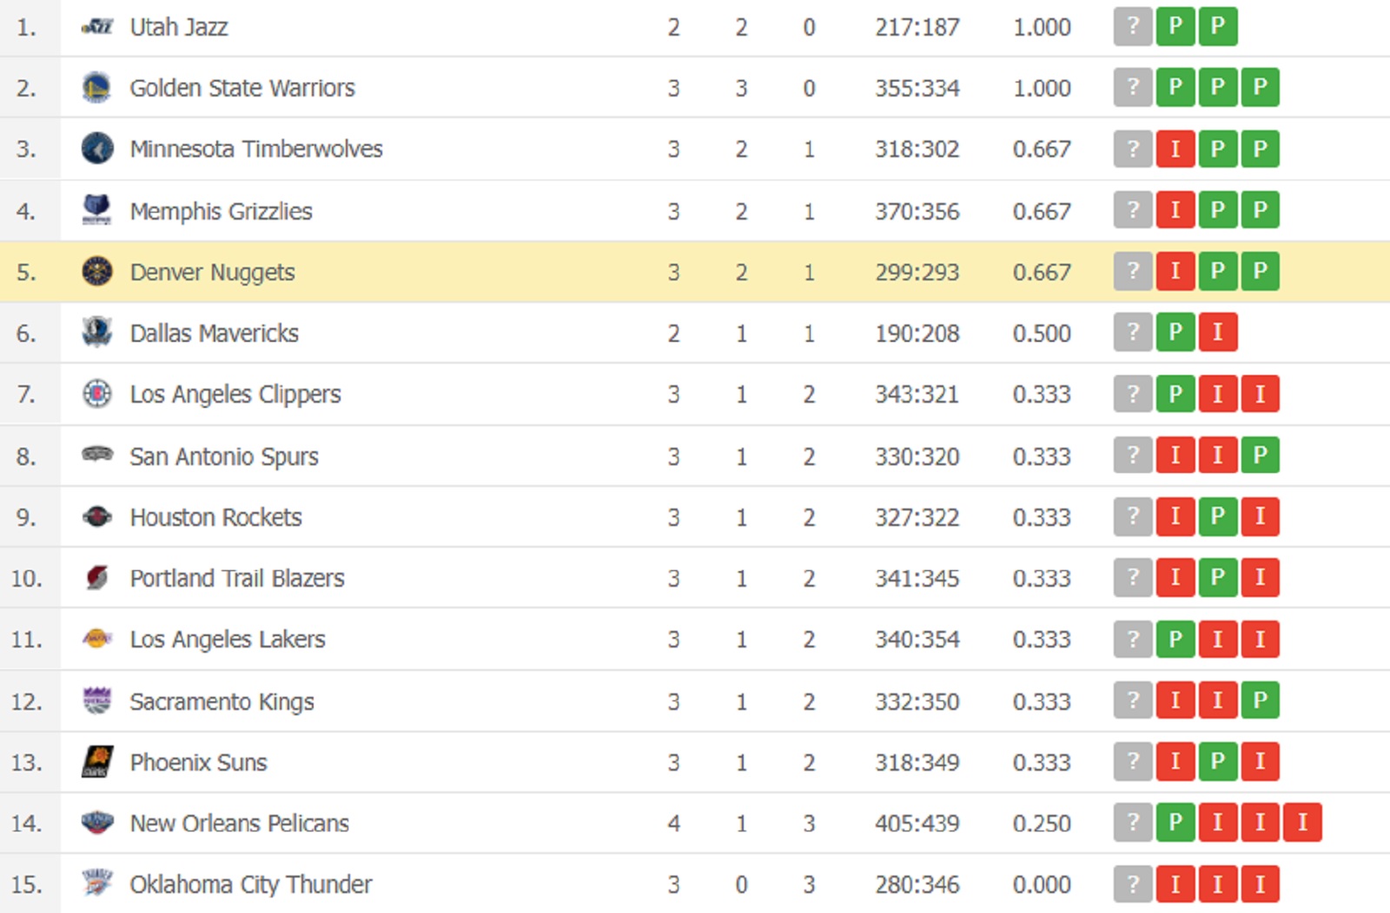Click the Denver Nuggets logo icon

coord(97,272)
